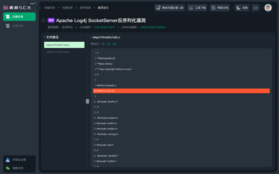This screenshot has height=174, width=279.
Task: Click the 漏洞定位 breadcrumb
Action: tap(103, 8)
